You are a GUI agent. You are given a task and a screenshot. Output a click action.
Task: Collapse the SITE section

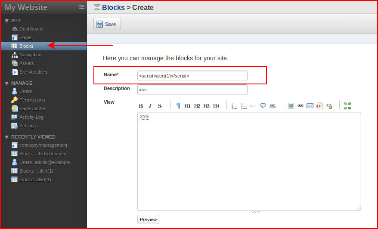click(x=7, y=21)
